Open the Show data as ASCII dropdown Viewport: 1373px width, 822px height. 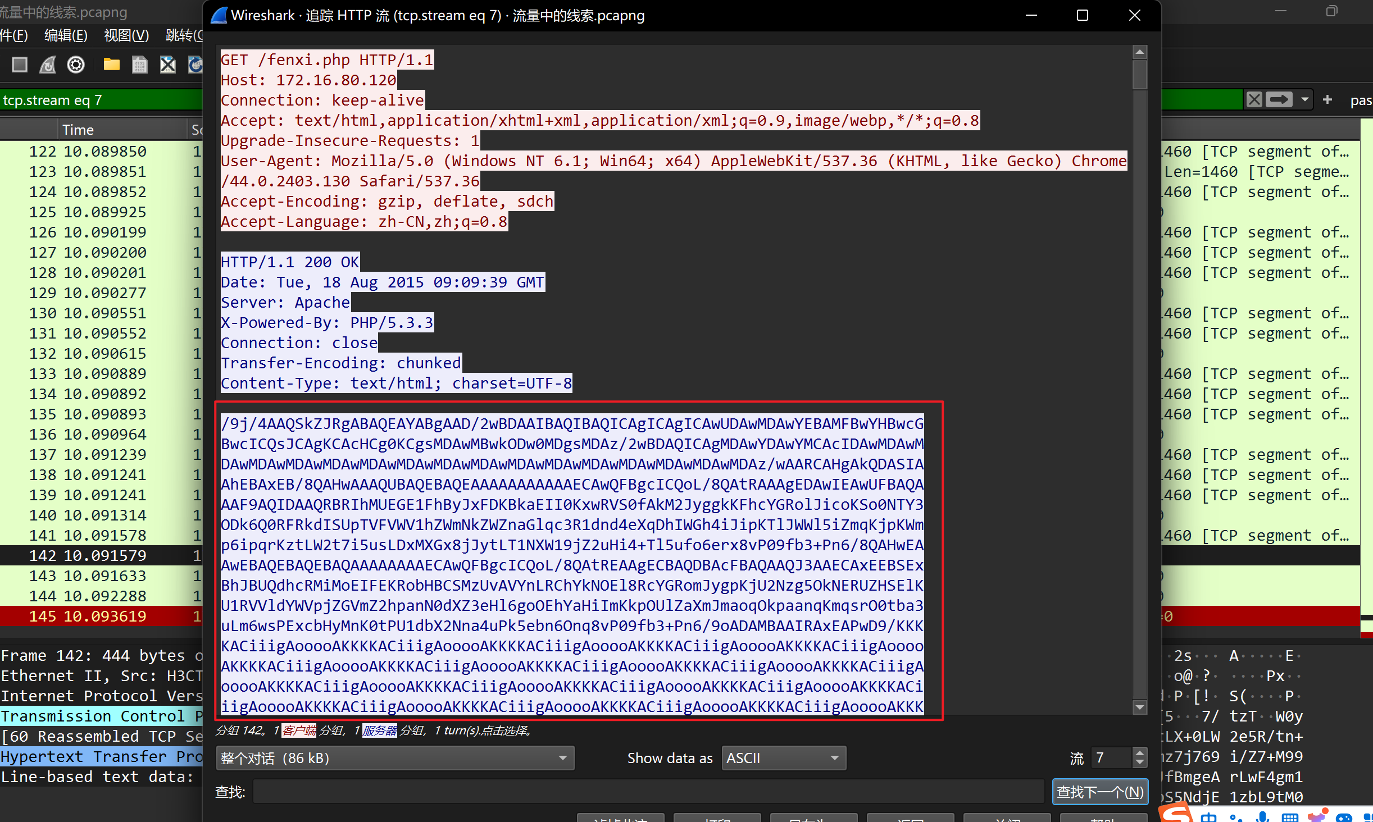tap(783, 759)
